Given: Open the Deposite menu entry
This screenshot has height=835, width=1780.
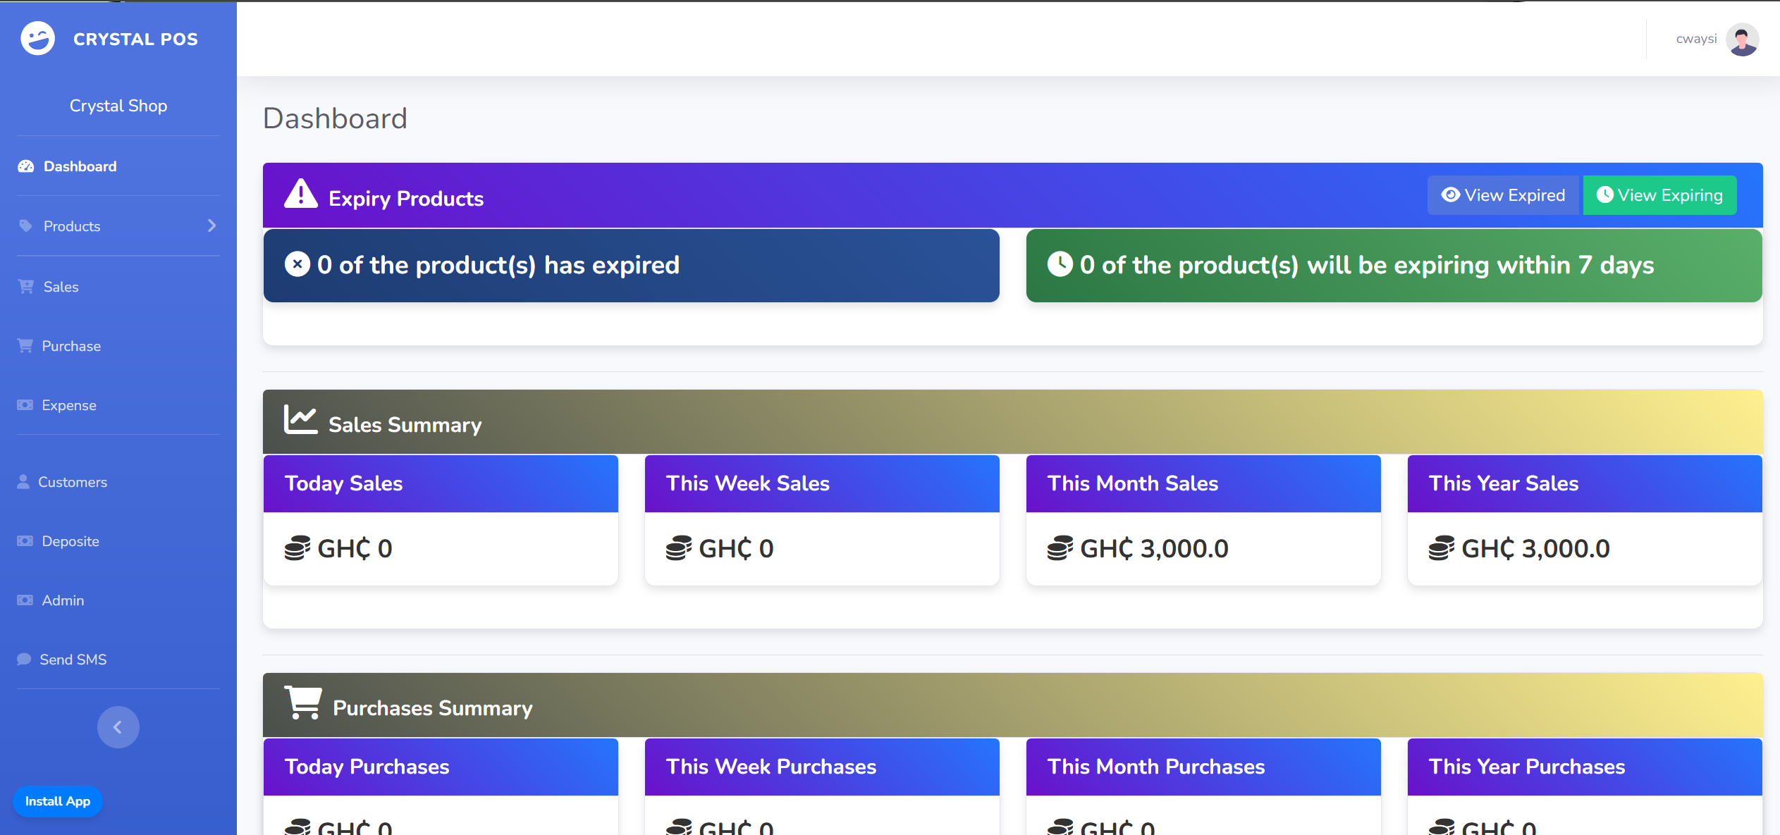Looking at the screenshot, I should 70,541.
